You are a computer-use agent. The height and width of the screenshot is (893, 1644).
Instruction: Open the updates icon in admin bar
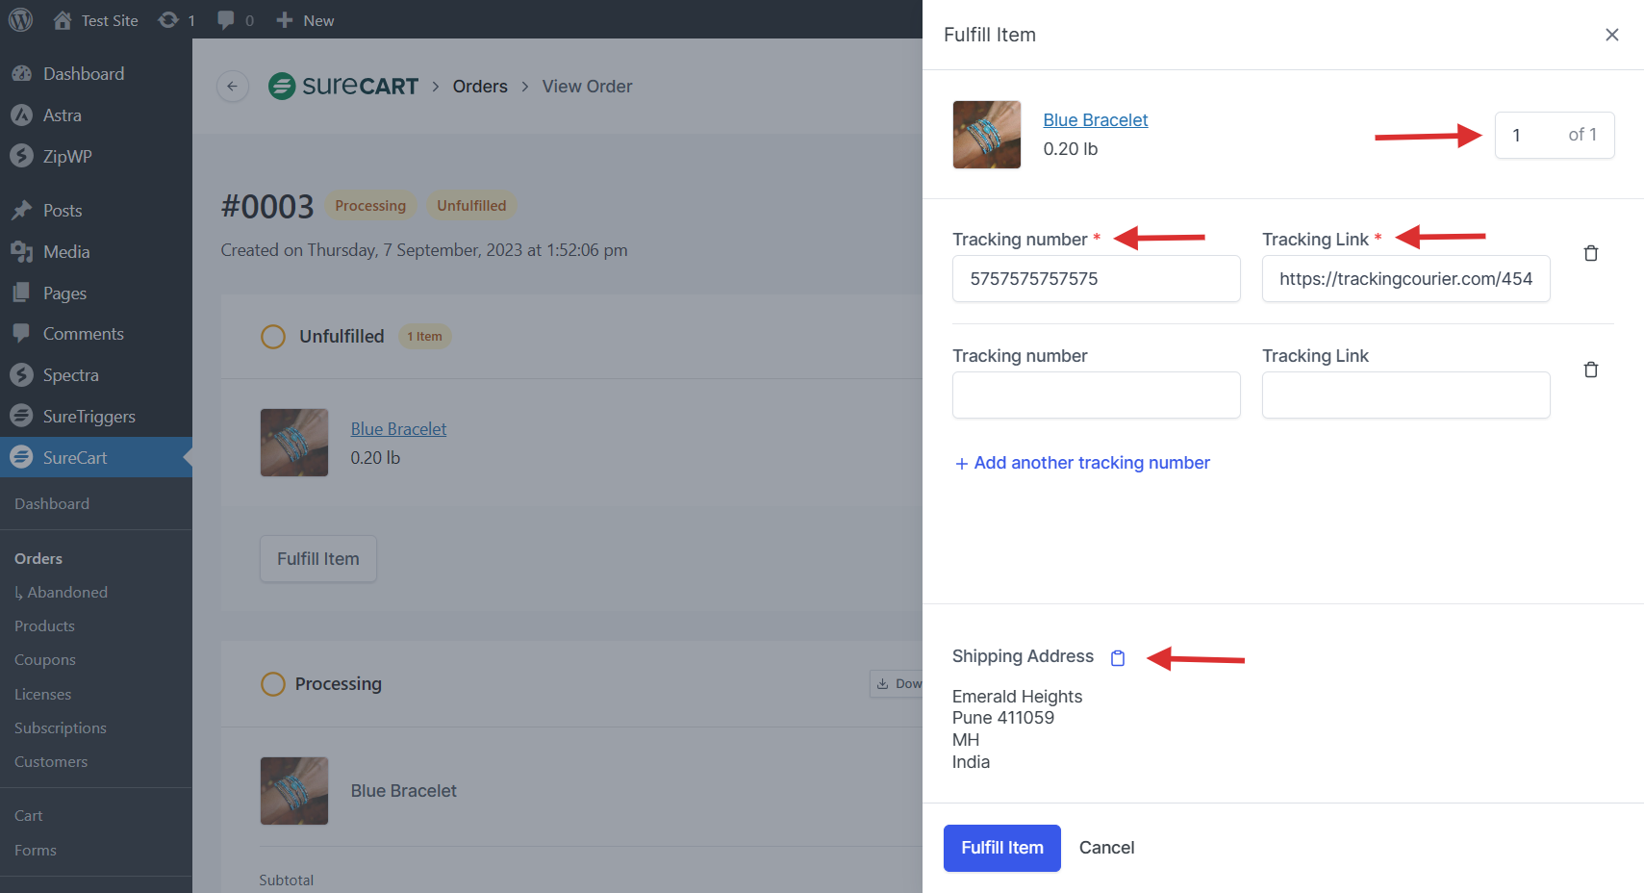point(176,20)
